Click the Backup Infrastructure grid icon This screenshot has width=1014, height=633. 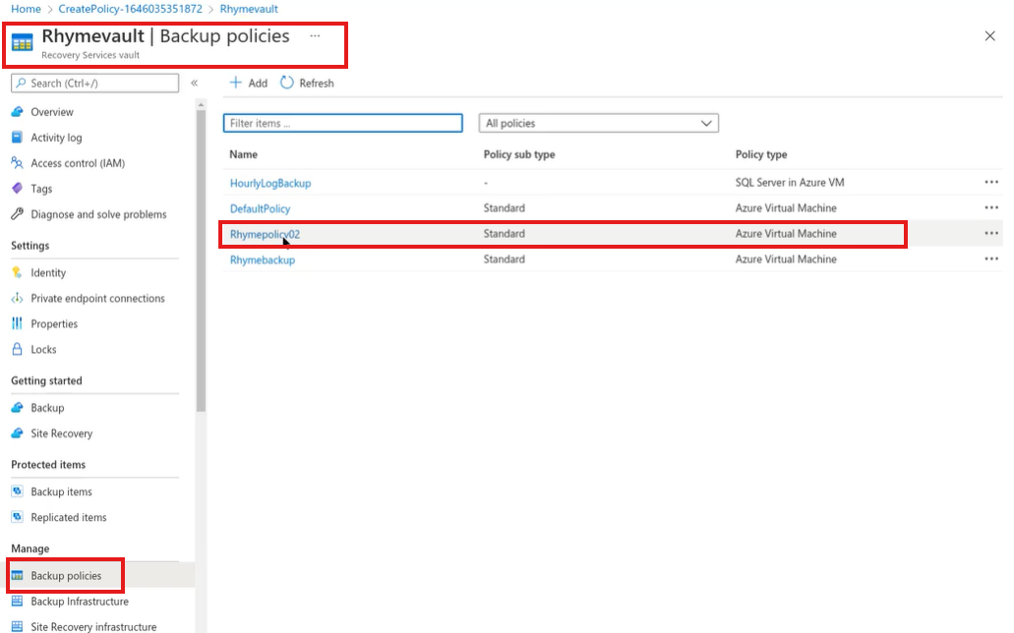click(18, 601)
